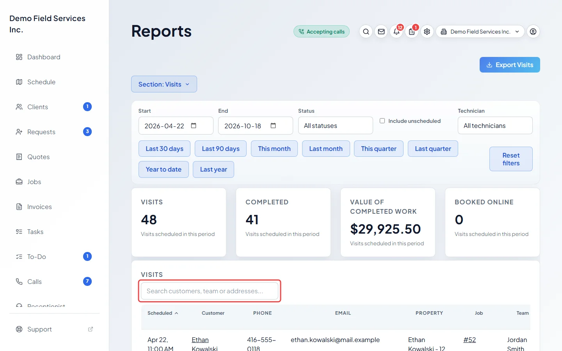The width and height of the screenshot is (562, 351).
Task: Expand the Section: Visits dropdown
Action: coord(164,84)
